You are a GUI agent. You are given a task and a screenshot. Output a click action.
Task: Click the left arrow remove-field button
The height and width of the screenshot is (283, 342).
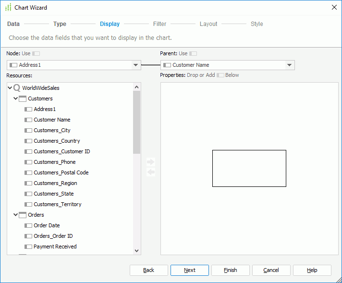click(x=151, y=172)
